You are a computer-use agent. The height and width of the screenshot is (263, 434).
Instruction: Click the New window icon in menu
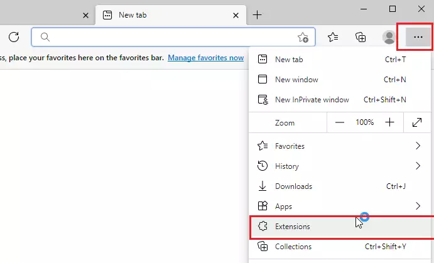coord(263,79)
